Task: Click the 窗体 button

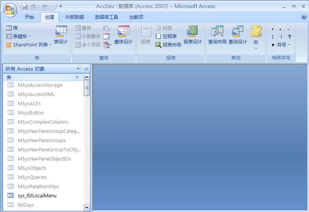Action: click(x=83, y=28)
